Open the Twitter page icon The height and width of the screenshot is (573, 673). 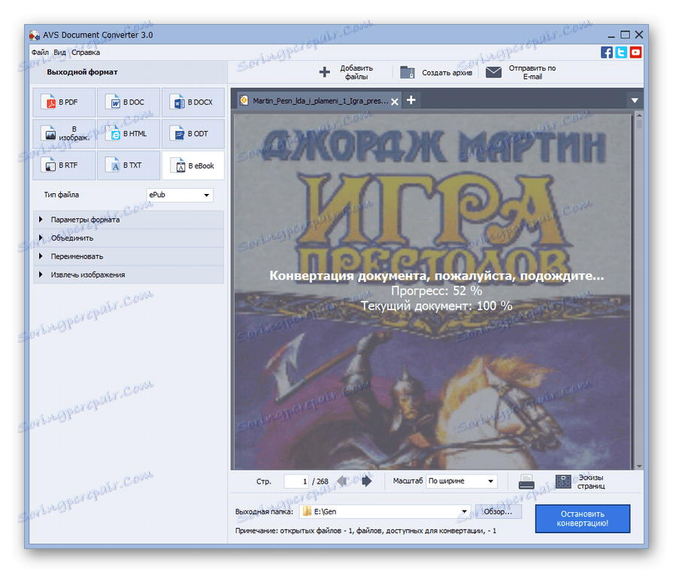coord(621,53)
